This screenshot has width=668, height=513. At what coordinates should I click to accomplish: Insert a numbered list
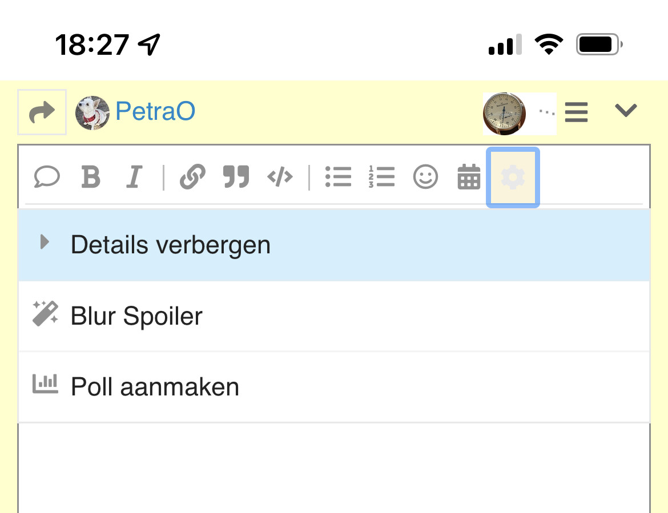[382, 177]
